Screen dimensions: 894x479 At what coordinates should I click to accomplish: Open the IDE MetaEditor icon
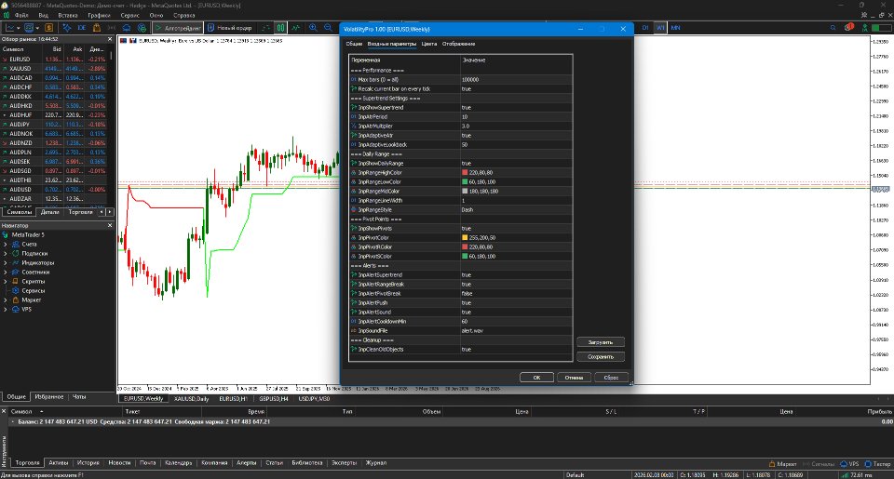82,27
